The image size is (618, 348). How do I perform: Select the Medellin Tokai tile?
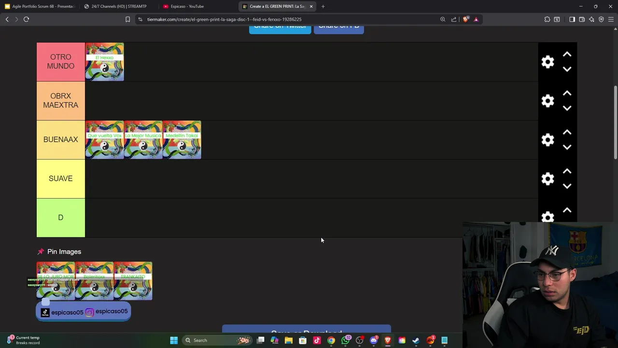pos(182,140)
